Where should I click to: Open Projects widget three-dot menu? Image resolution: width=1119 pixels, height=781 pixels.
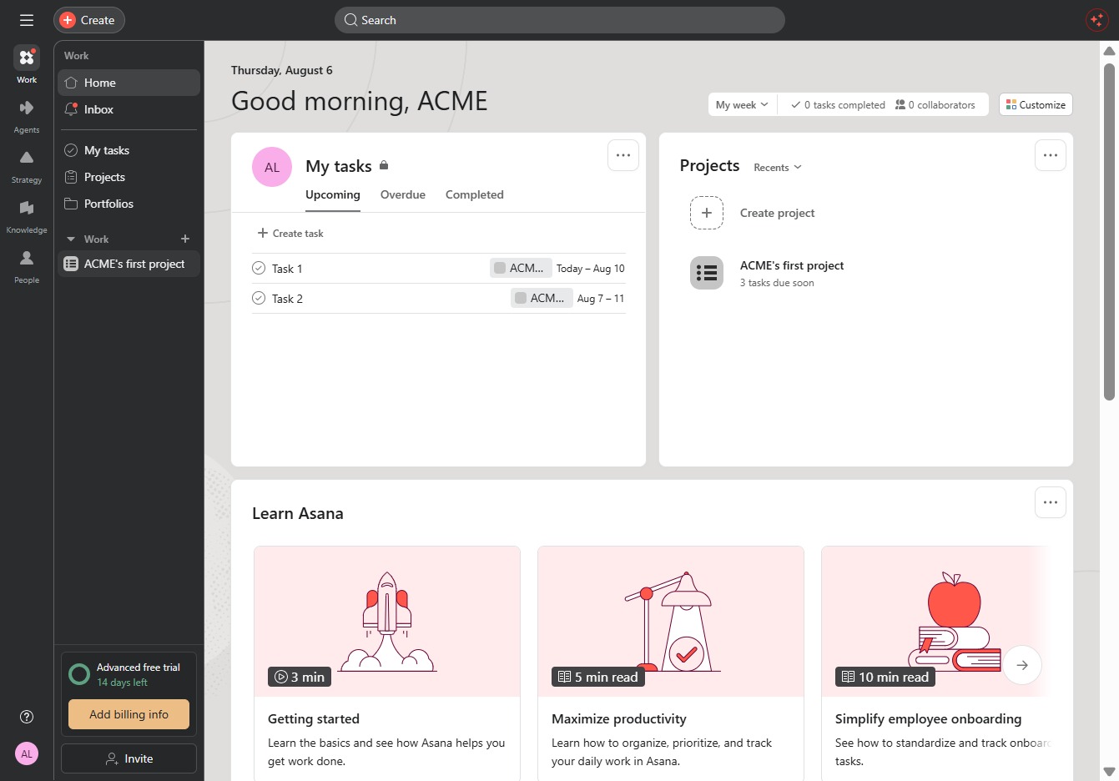coord(1051,155)
